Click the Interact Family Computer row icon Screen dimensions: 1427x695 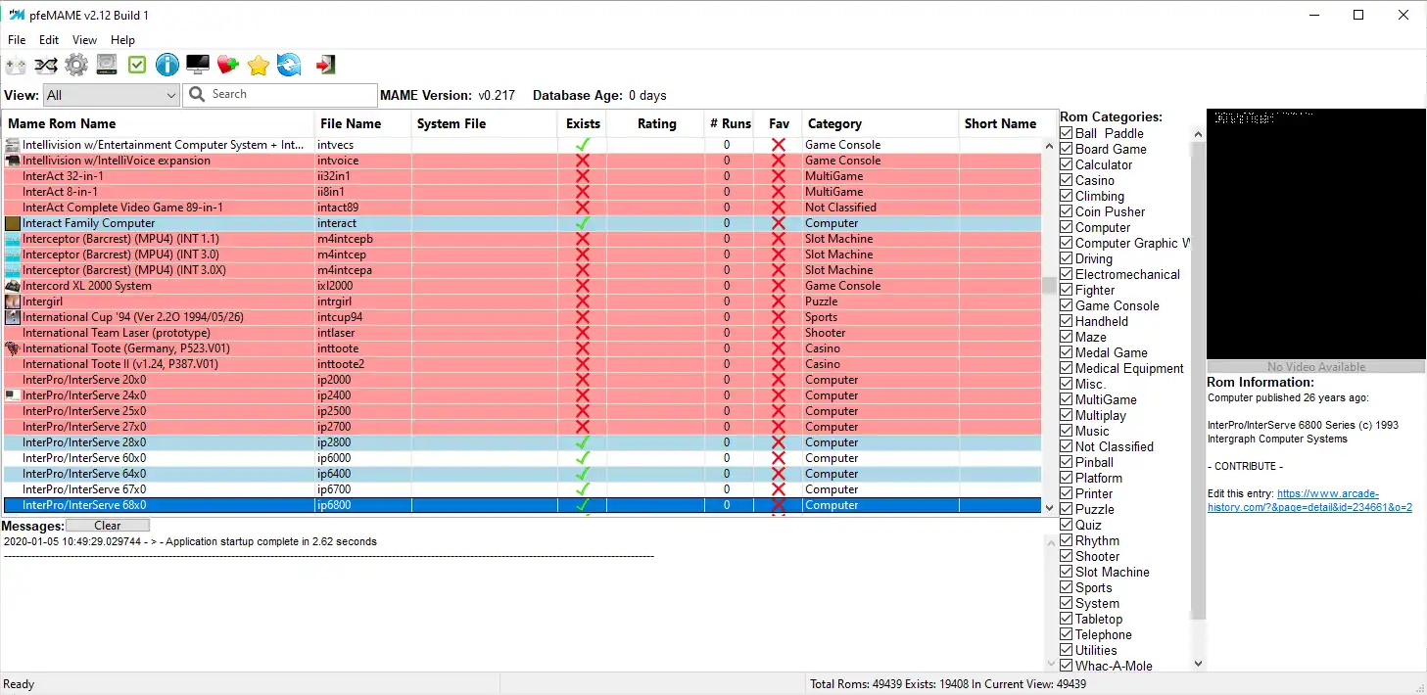(13, 223)
